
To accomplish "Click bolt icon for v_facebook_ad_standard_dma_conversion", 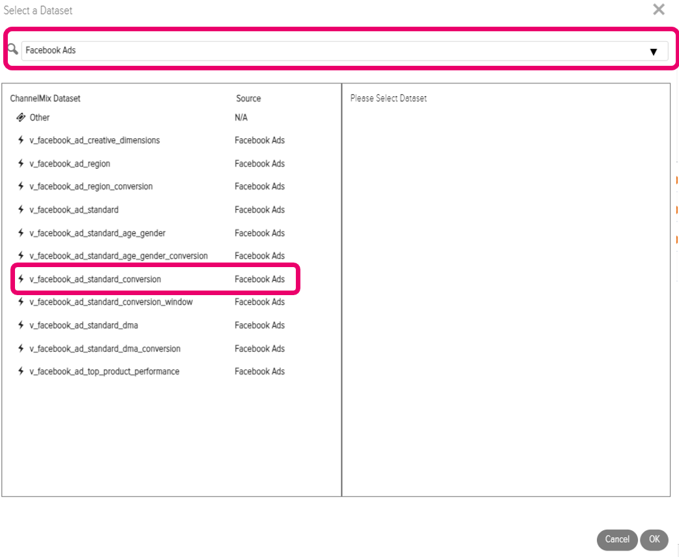I will tap(20, 349).
